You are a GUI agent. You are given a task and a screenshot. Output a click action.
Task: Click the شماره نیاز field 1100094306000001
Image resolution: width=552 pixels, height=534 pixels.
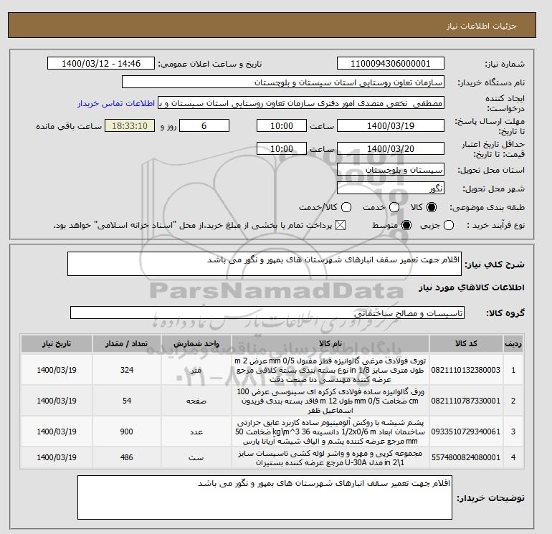pyautogui.click(x=391, y=63)
